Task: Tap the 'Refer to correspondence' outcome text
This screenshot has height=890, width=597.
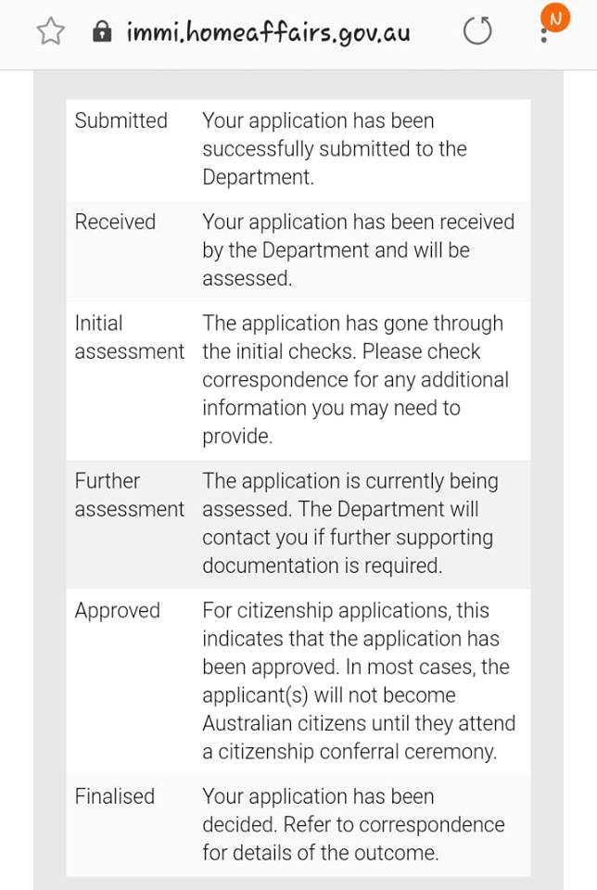Action: 394,824
